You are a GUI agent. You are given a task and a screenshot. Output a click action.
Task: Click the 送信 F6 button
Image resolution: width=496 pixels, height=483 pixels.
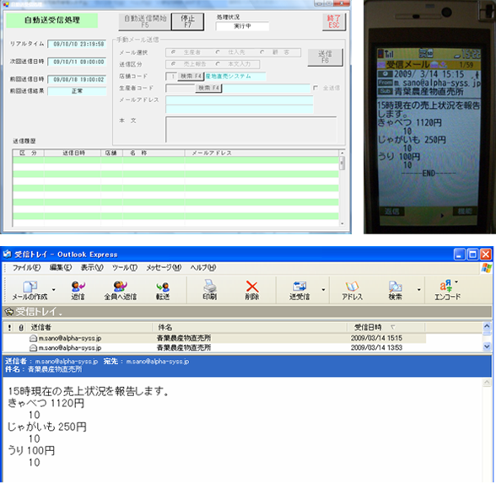point(325,57)
